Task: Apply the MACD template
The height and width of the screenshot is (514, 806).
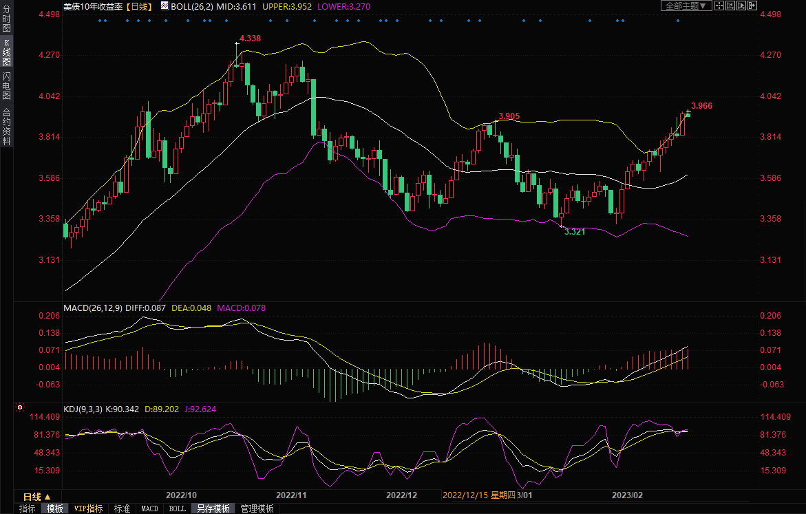Action: click(x=149, y=508)
